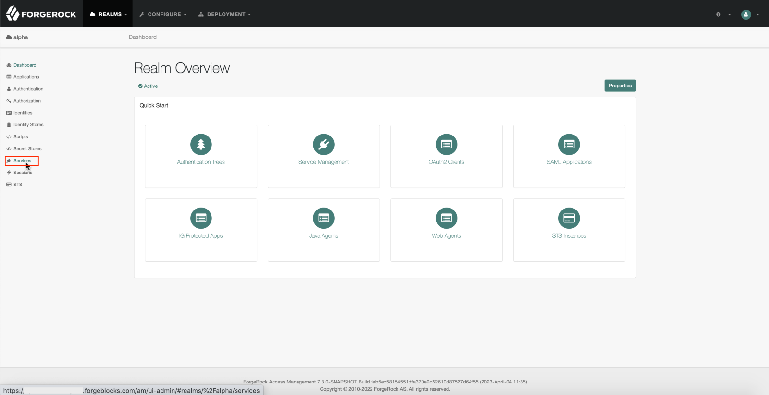This screenshot has height=395, width=769.
Task: Click the ForgeRock logo
Action: (x=41, y=14)
